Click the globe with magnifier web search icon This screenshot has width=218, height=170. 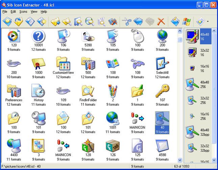[90, 21]
